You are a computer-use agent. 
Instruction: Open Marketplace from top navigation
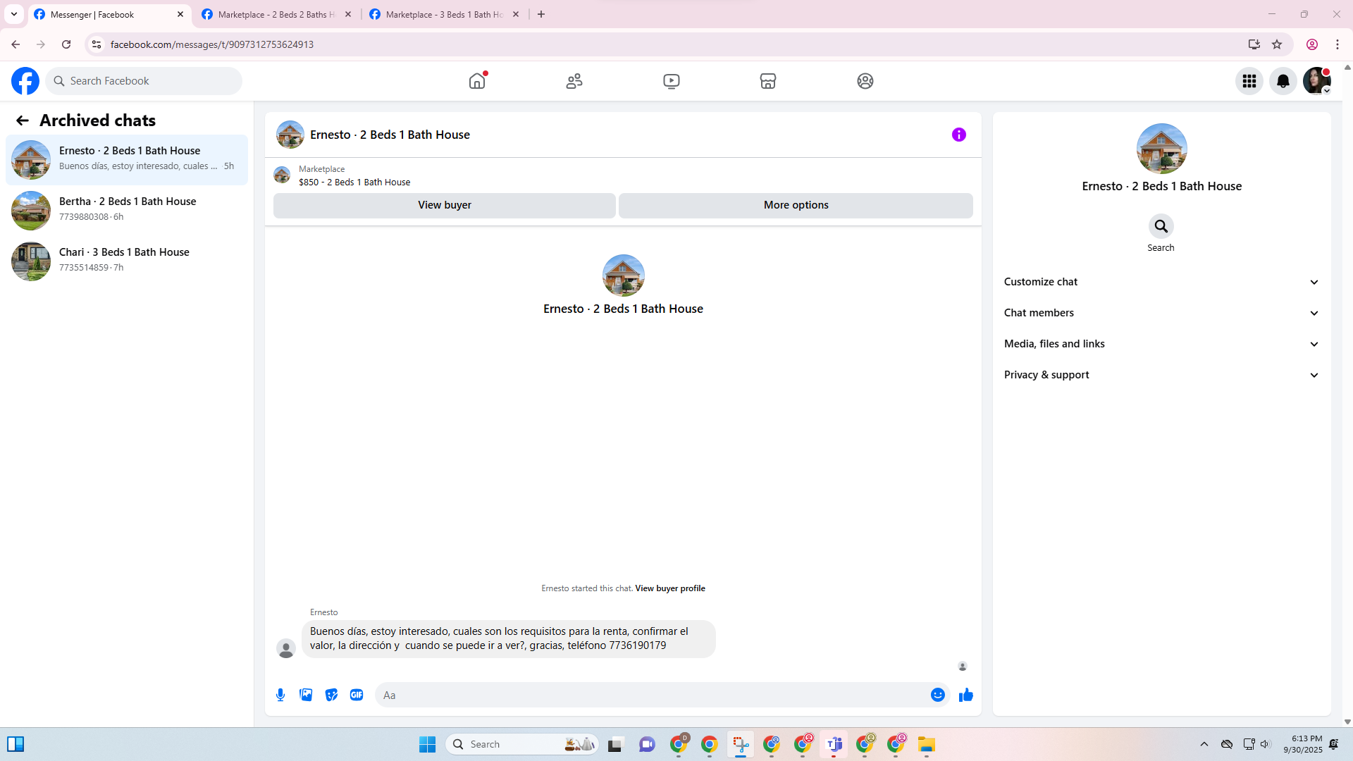point(767,81)
